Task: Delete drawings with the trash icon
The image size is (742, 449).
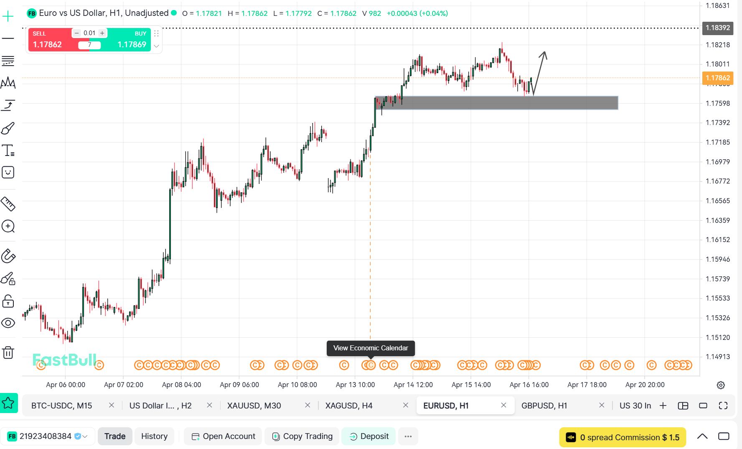Action: [x=8, y=352]
